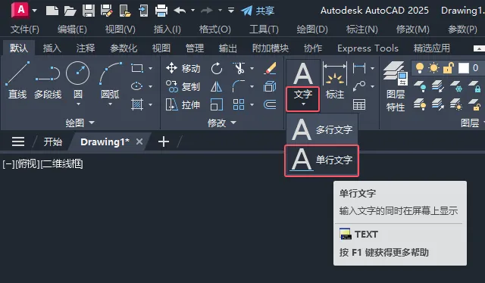Screen dimensions: 485x283
Task: Open the 格式(O) menu
Action: (214, 30)
